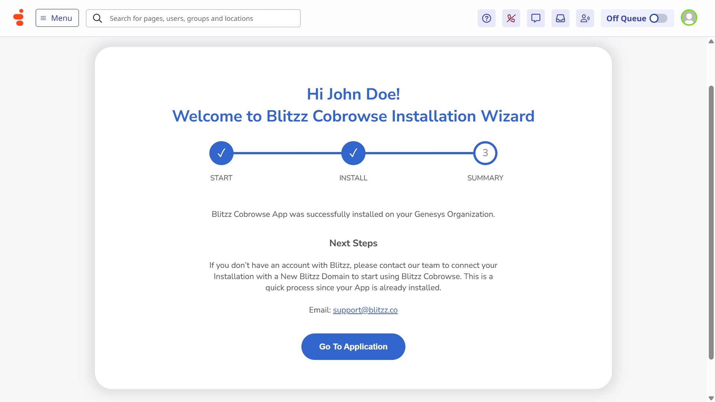Select step 3 SUMMARY circle
Screen dimensions: 715x402
tap(485, 153)
